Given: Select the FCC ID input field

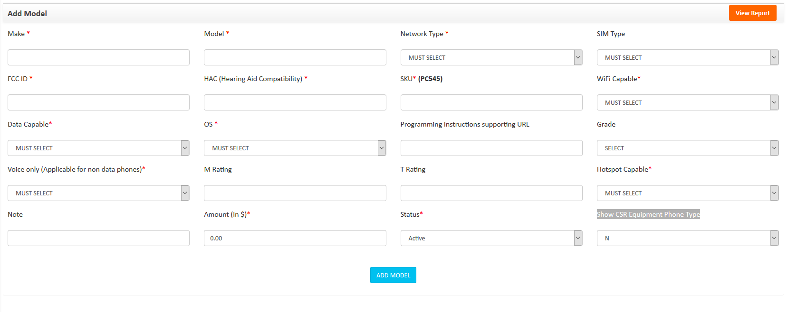Looking at the screenshot, I should (x=98, y=102).
